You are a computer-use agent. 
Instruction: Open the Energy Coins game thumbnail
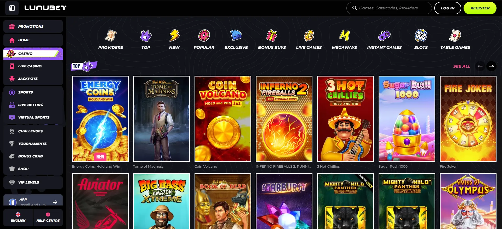[x=100, y=119]
